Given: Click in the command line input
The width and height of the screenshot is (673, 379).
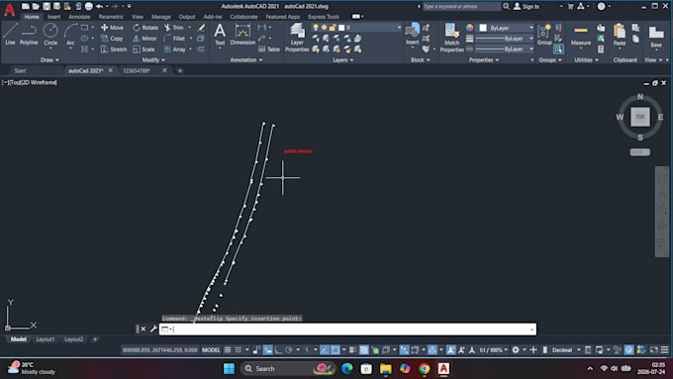Looking at the screenshot, I should coord(347,330).
